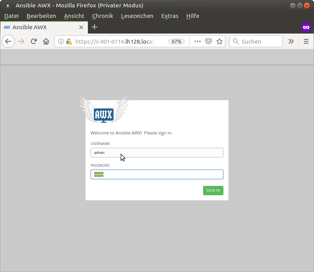Screen dimensions: 314x272
Task: Go back using the back arrow
Action: coord(8,41)
